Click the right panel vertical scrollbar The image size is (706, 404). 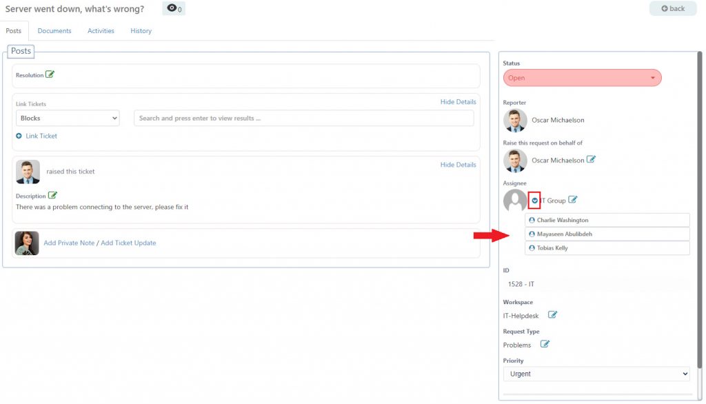(699, 210)
